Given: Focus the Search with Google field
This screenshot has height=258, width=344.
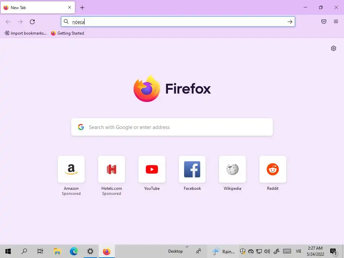Looking at the screenshot, I should click(x=172, y=127).
